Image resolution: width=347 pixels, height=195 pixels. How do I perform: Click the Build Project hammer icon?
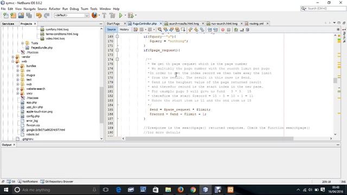pyautogui.click(x=104, y=16)
